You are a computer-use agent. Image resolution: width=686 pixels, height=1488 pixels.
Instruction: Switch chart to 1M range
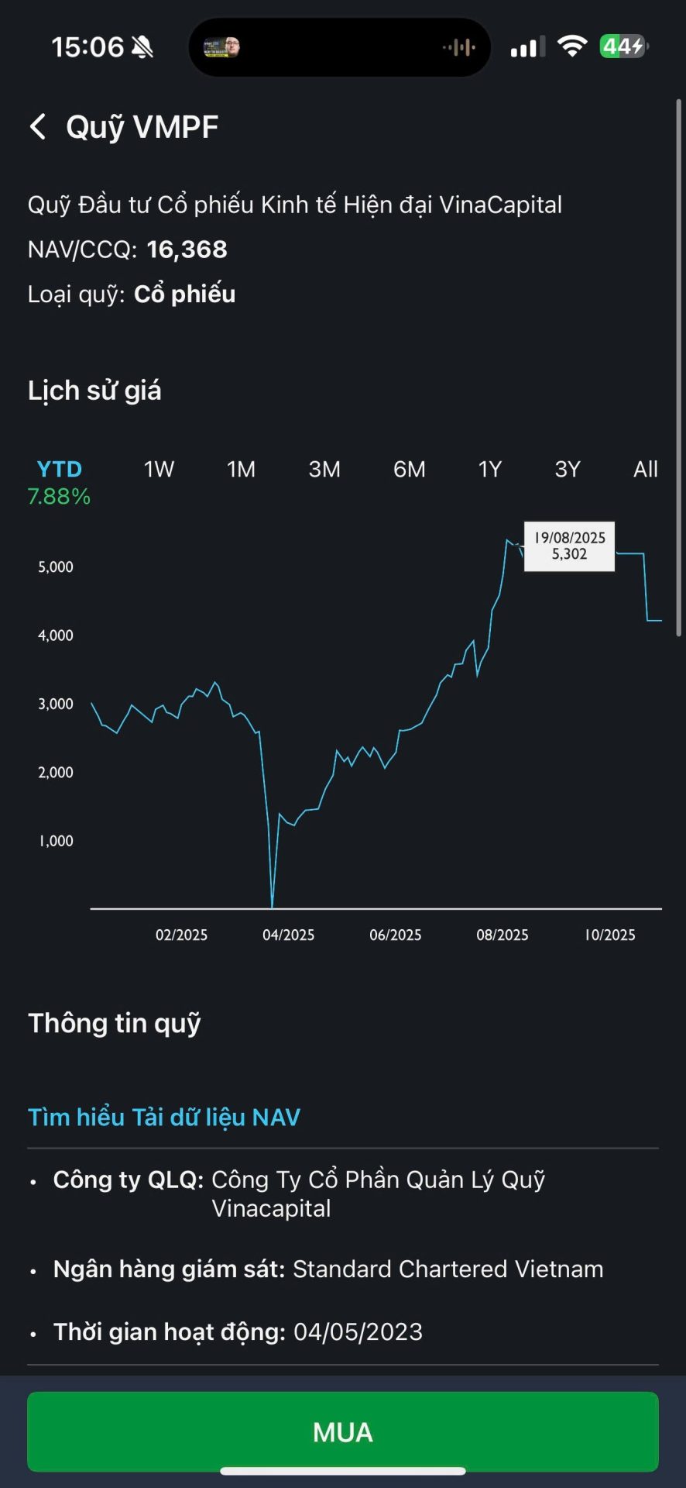[x=241, y=469]
